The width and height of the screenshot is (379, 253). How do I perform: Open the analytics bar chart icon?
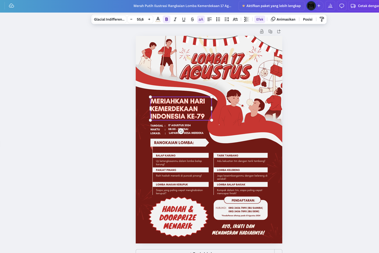coord(330,6)
